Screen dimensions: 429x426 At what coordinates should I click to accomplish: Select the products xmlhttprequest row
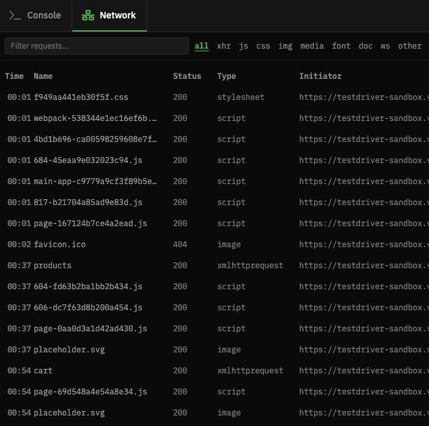53,266
